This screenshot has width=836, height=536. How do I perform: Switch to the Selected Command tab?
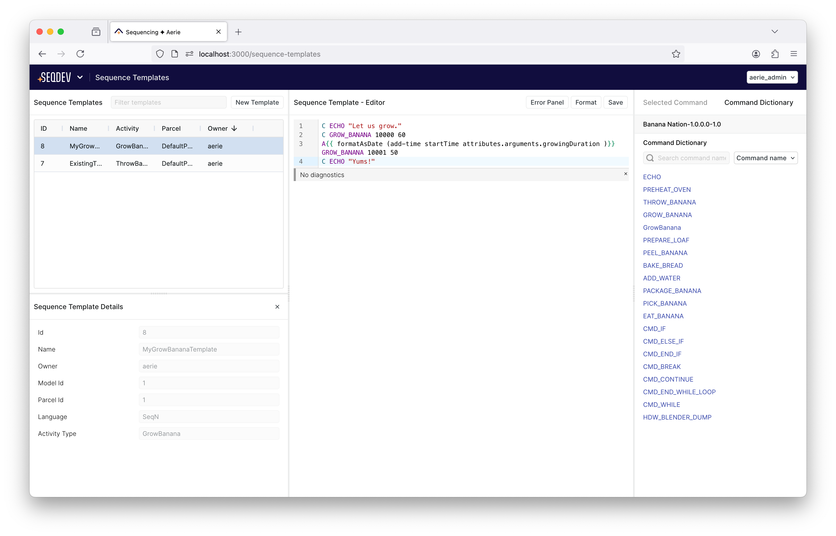coord(675,102)
